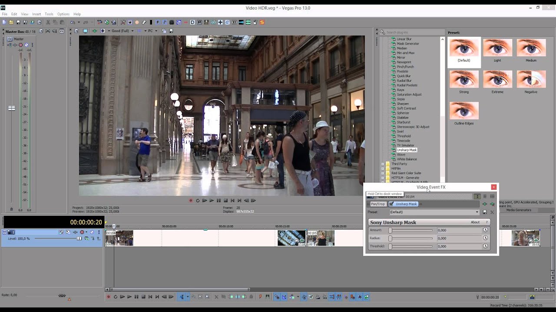Click the video track Level slider handle
This screenshot has height=312, width=556.
79,238
